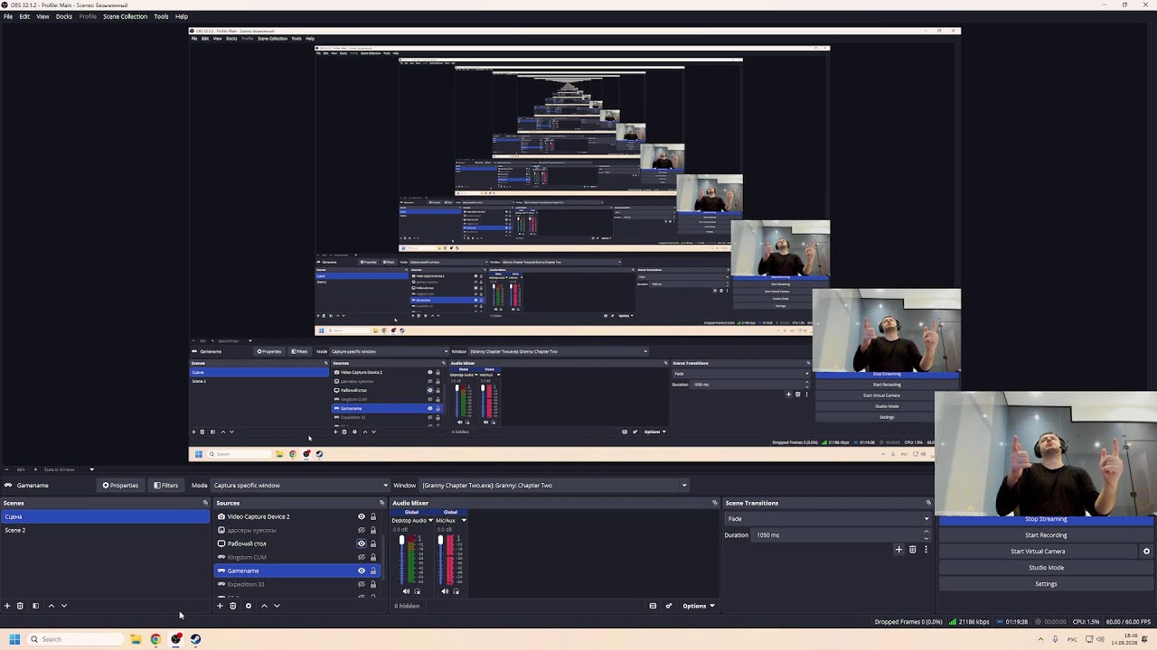Enable Studio Mode
This screenshot has width=1157, height=650.
[1046, 568]
